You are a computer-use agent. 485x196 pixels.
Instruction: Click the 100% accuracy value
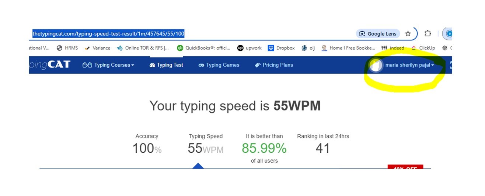[147, 148]
